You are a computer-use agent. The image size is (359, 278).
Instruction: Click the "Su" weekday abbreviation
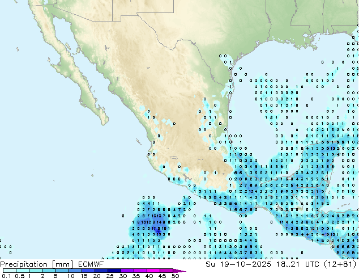coord(210,264)
